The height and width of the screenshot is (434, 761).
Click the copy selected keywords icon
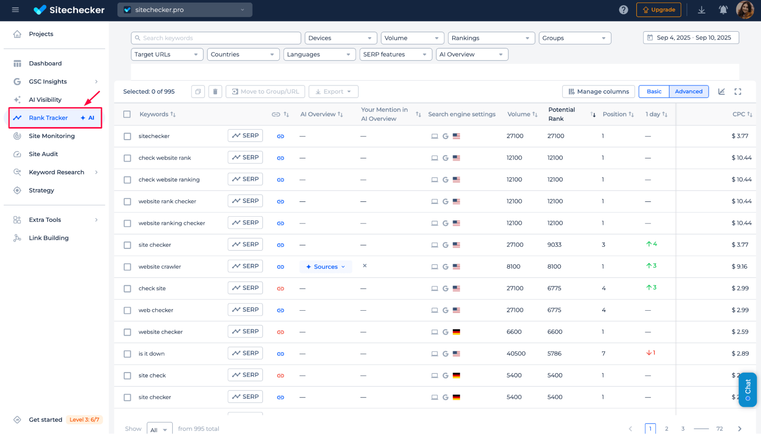coord(198,91)
